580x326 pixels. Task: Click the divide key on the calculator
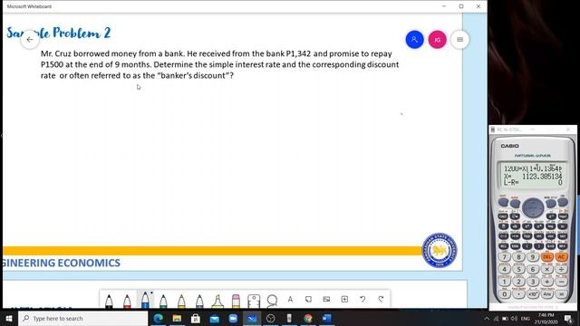(x=561, y=270)
